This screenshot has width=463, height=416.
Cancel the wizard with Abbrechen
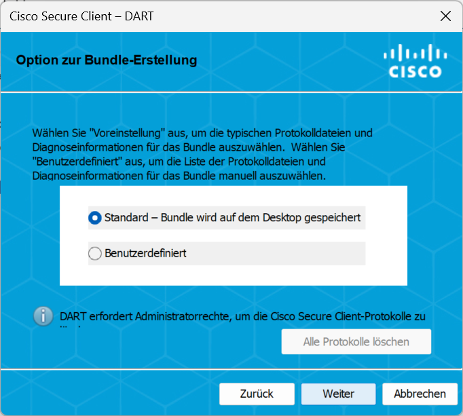[420, 394]
